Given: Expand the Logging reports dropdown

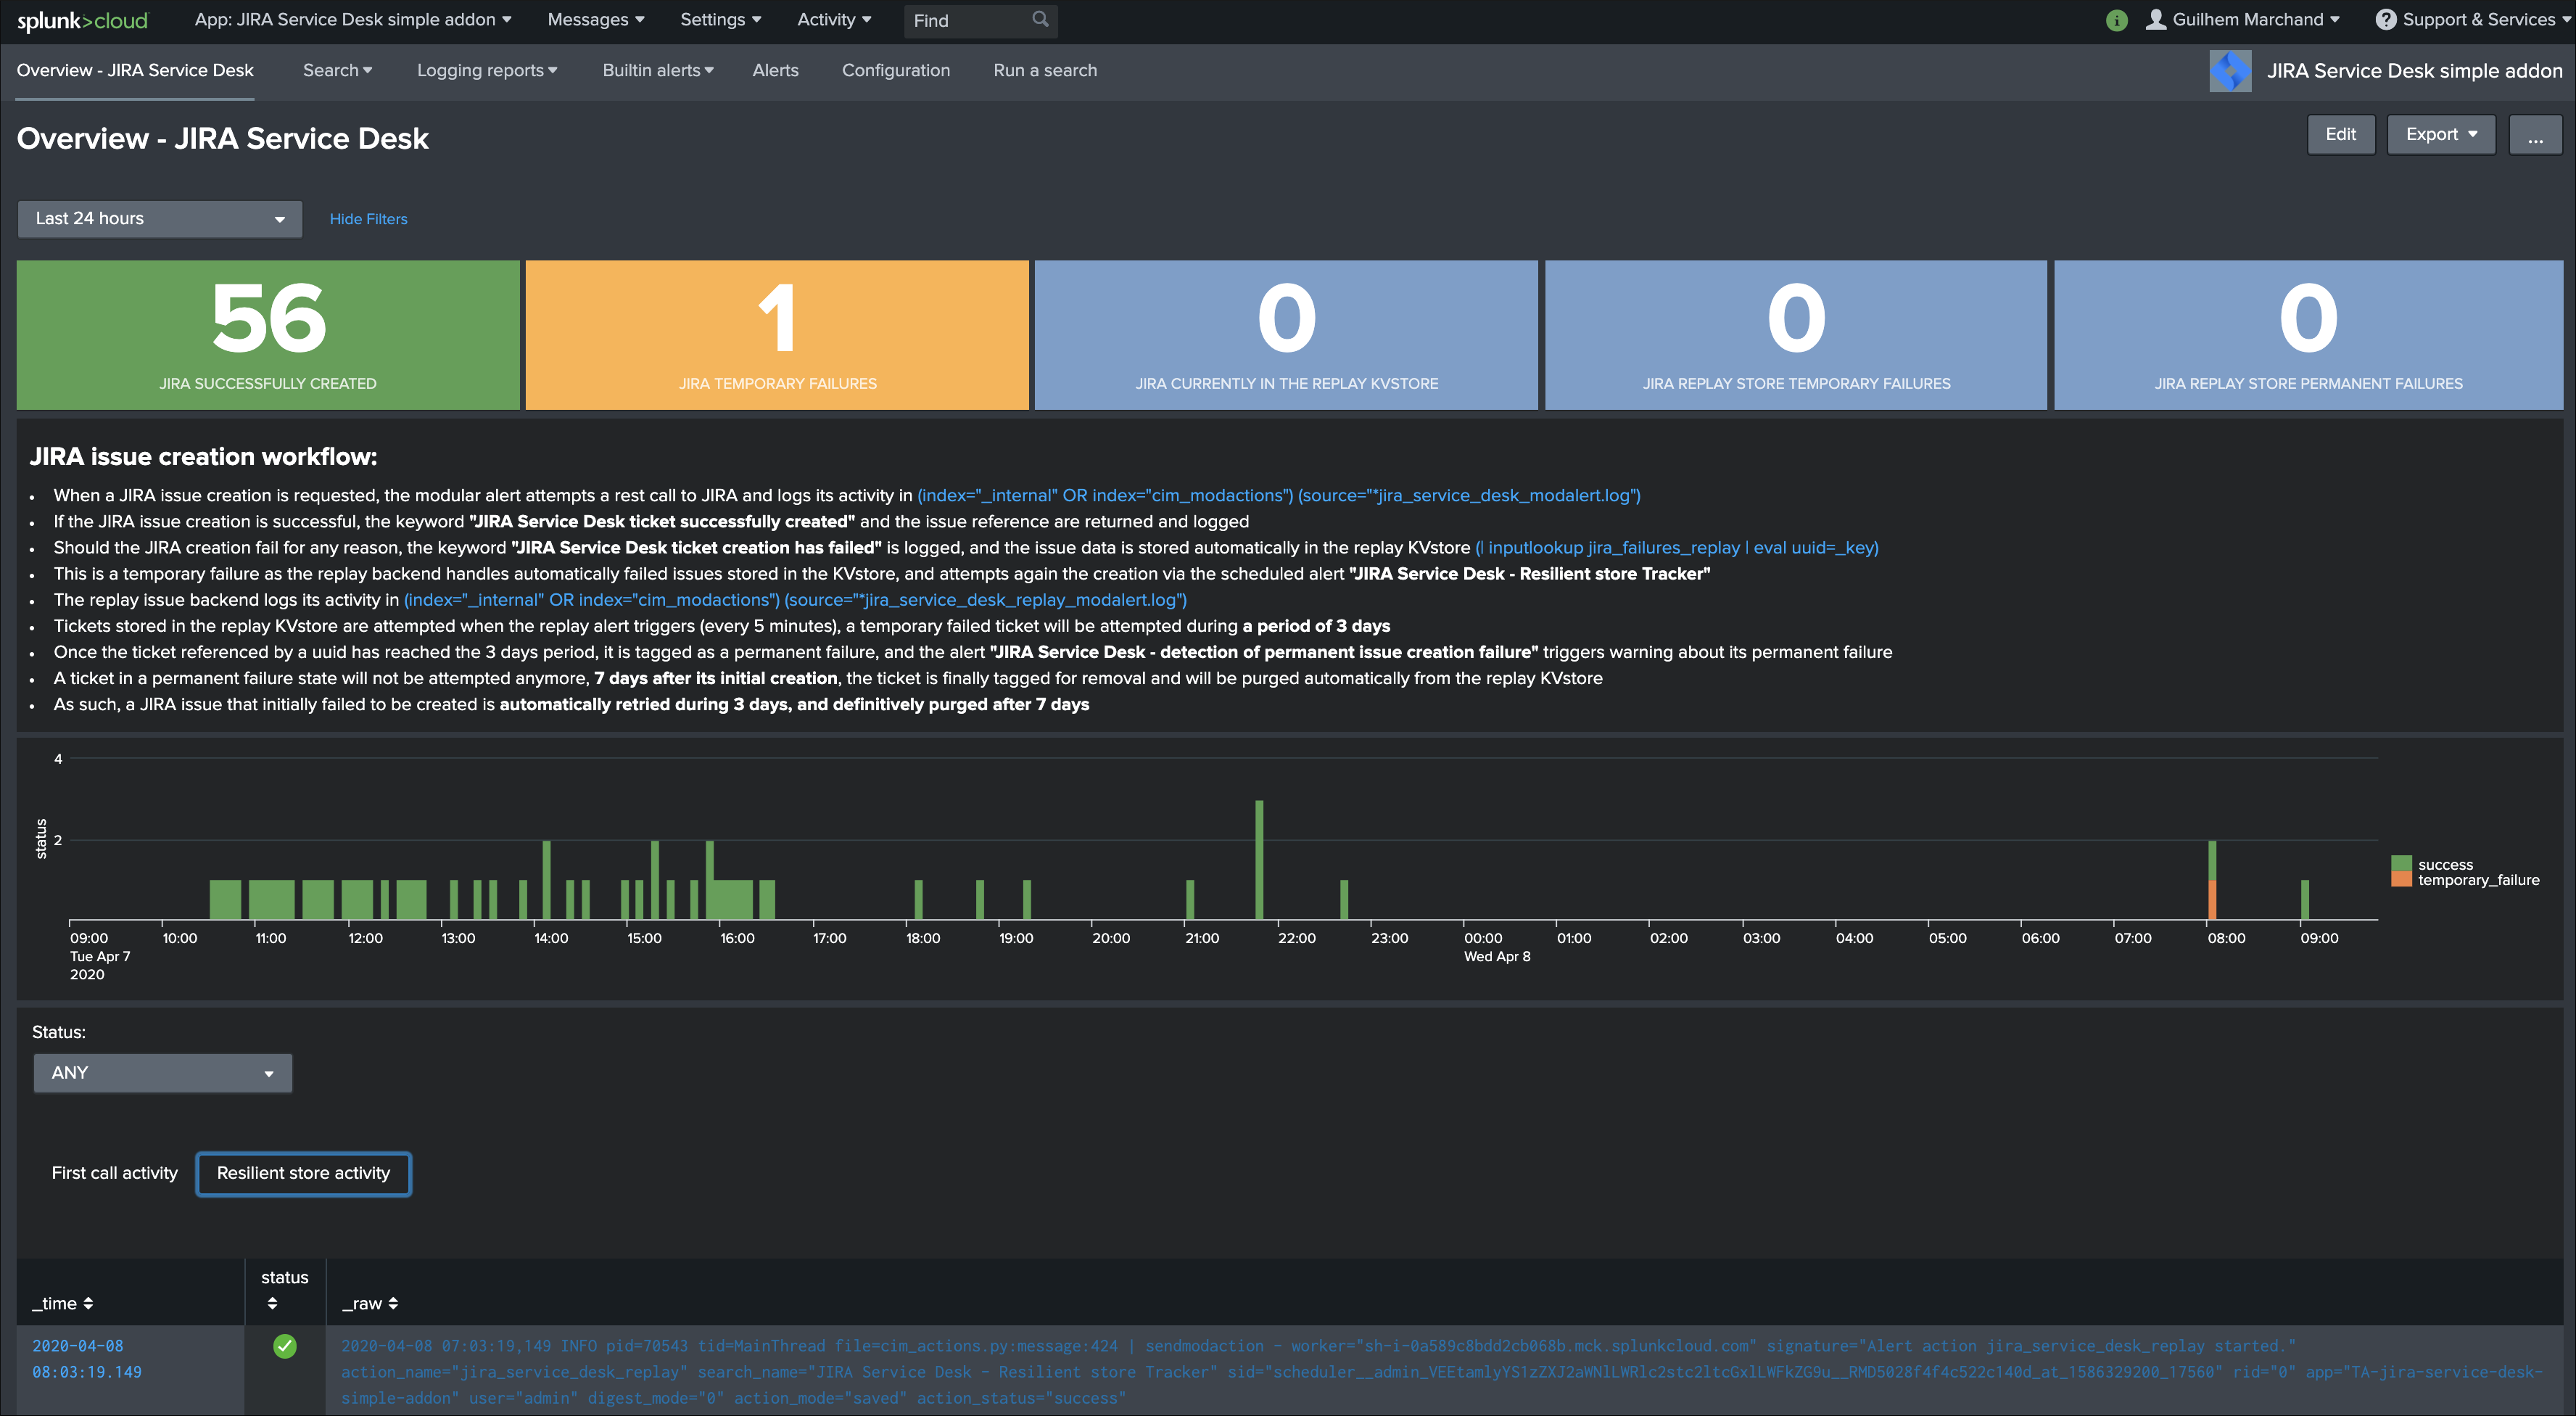Looking at the screenshot, I should 487,70.
